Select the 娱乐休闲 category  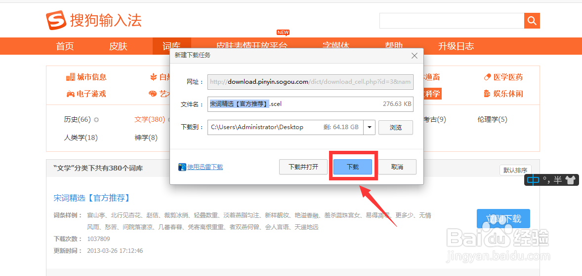[x=508, y=94]
